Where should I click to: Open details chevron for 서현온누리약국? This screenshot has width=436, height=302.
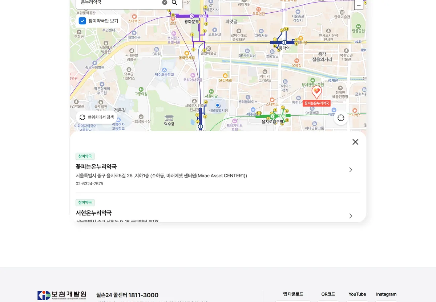coord(351,216)
